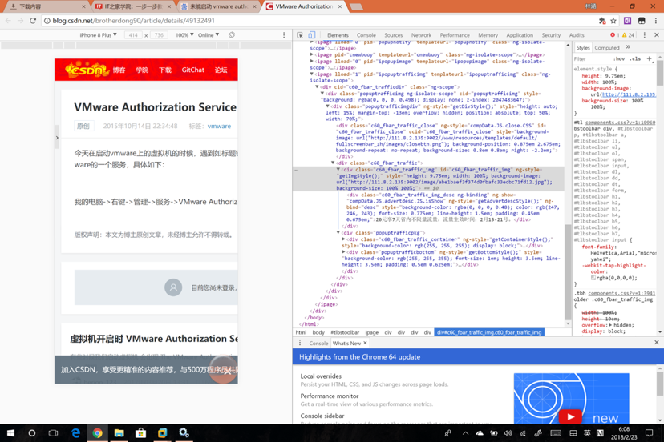Play the Chrome 64 update video
Screen dimensions: 664x442
570,416
